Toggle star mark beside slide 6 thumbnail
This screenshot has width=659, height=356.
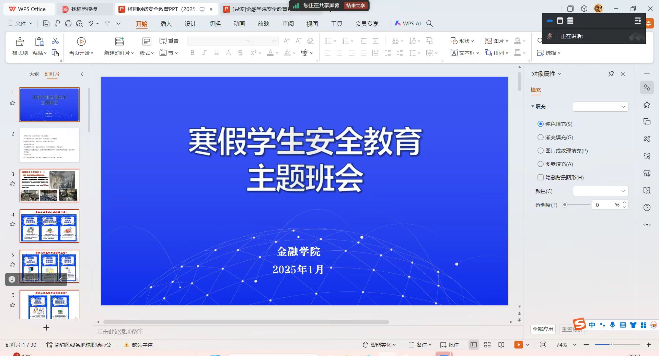13,305
